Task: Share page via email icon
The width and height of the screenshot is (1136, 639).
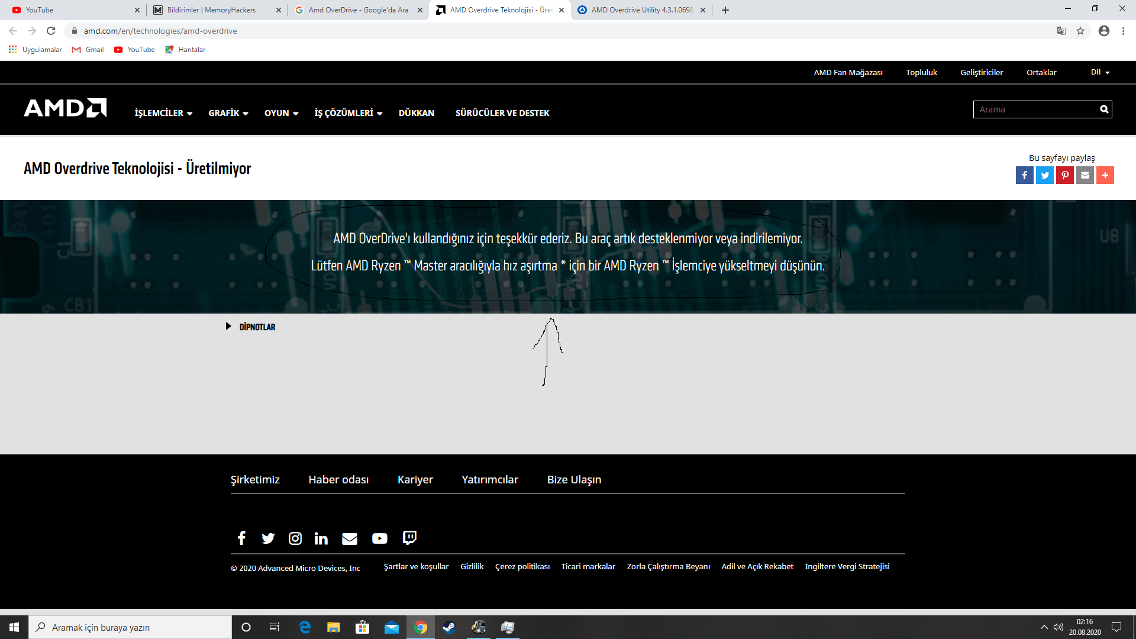Action: (x=1085, y=175)
